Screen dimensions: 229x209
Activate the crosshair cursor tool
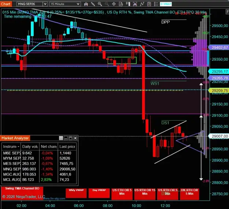click(x=114, y=4)
